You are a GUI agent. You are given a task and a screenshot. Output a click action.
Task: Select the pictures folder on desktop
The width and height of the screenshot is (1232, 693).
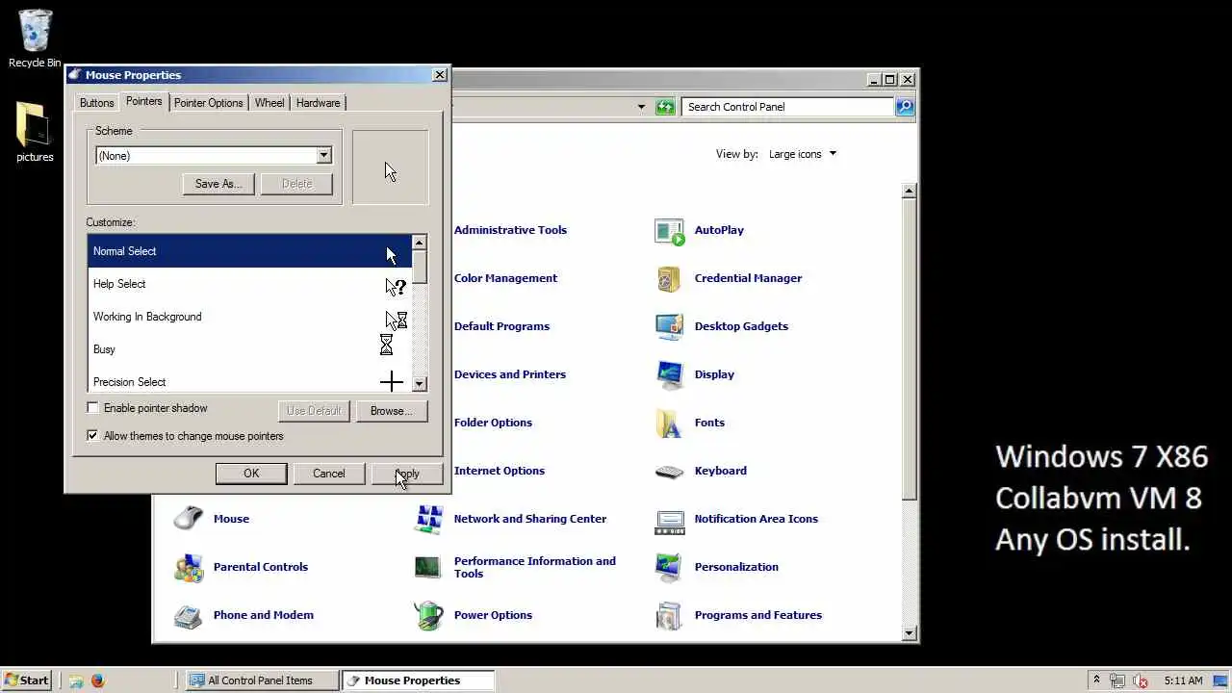coord(35,132)
